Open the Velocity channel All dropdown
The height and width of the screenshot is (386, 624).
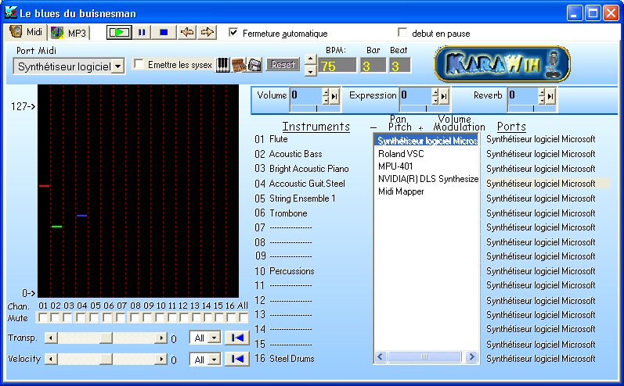pyautogui.click(x=215, y=359)
